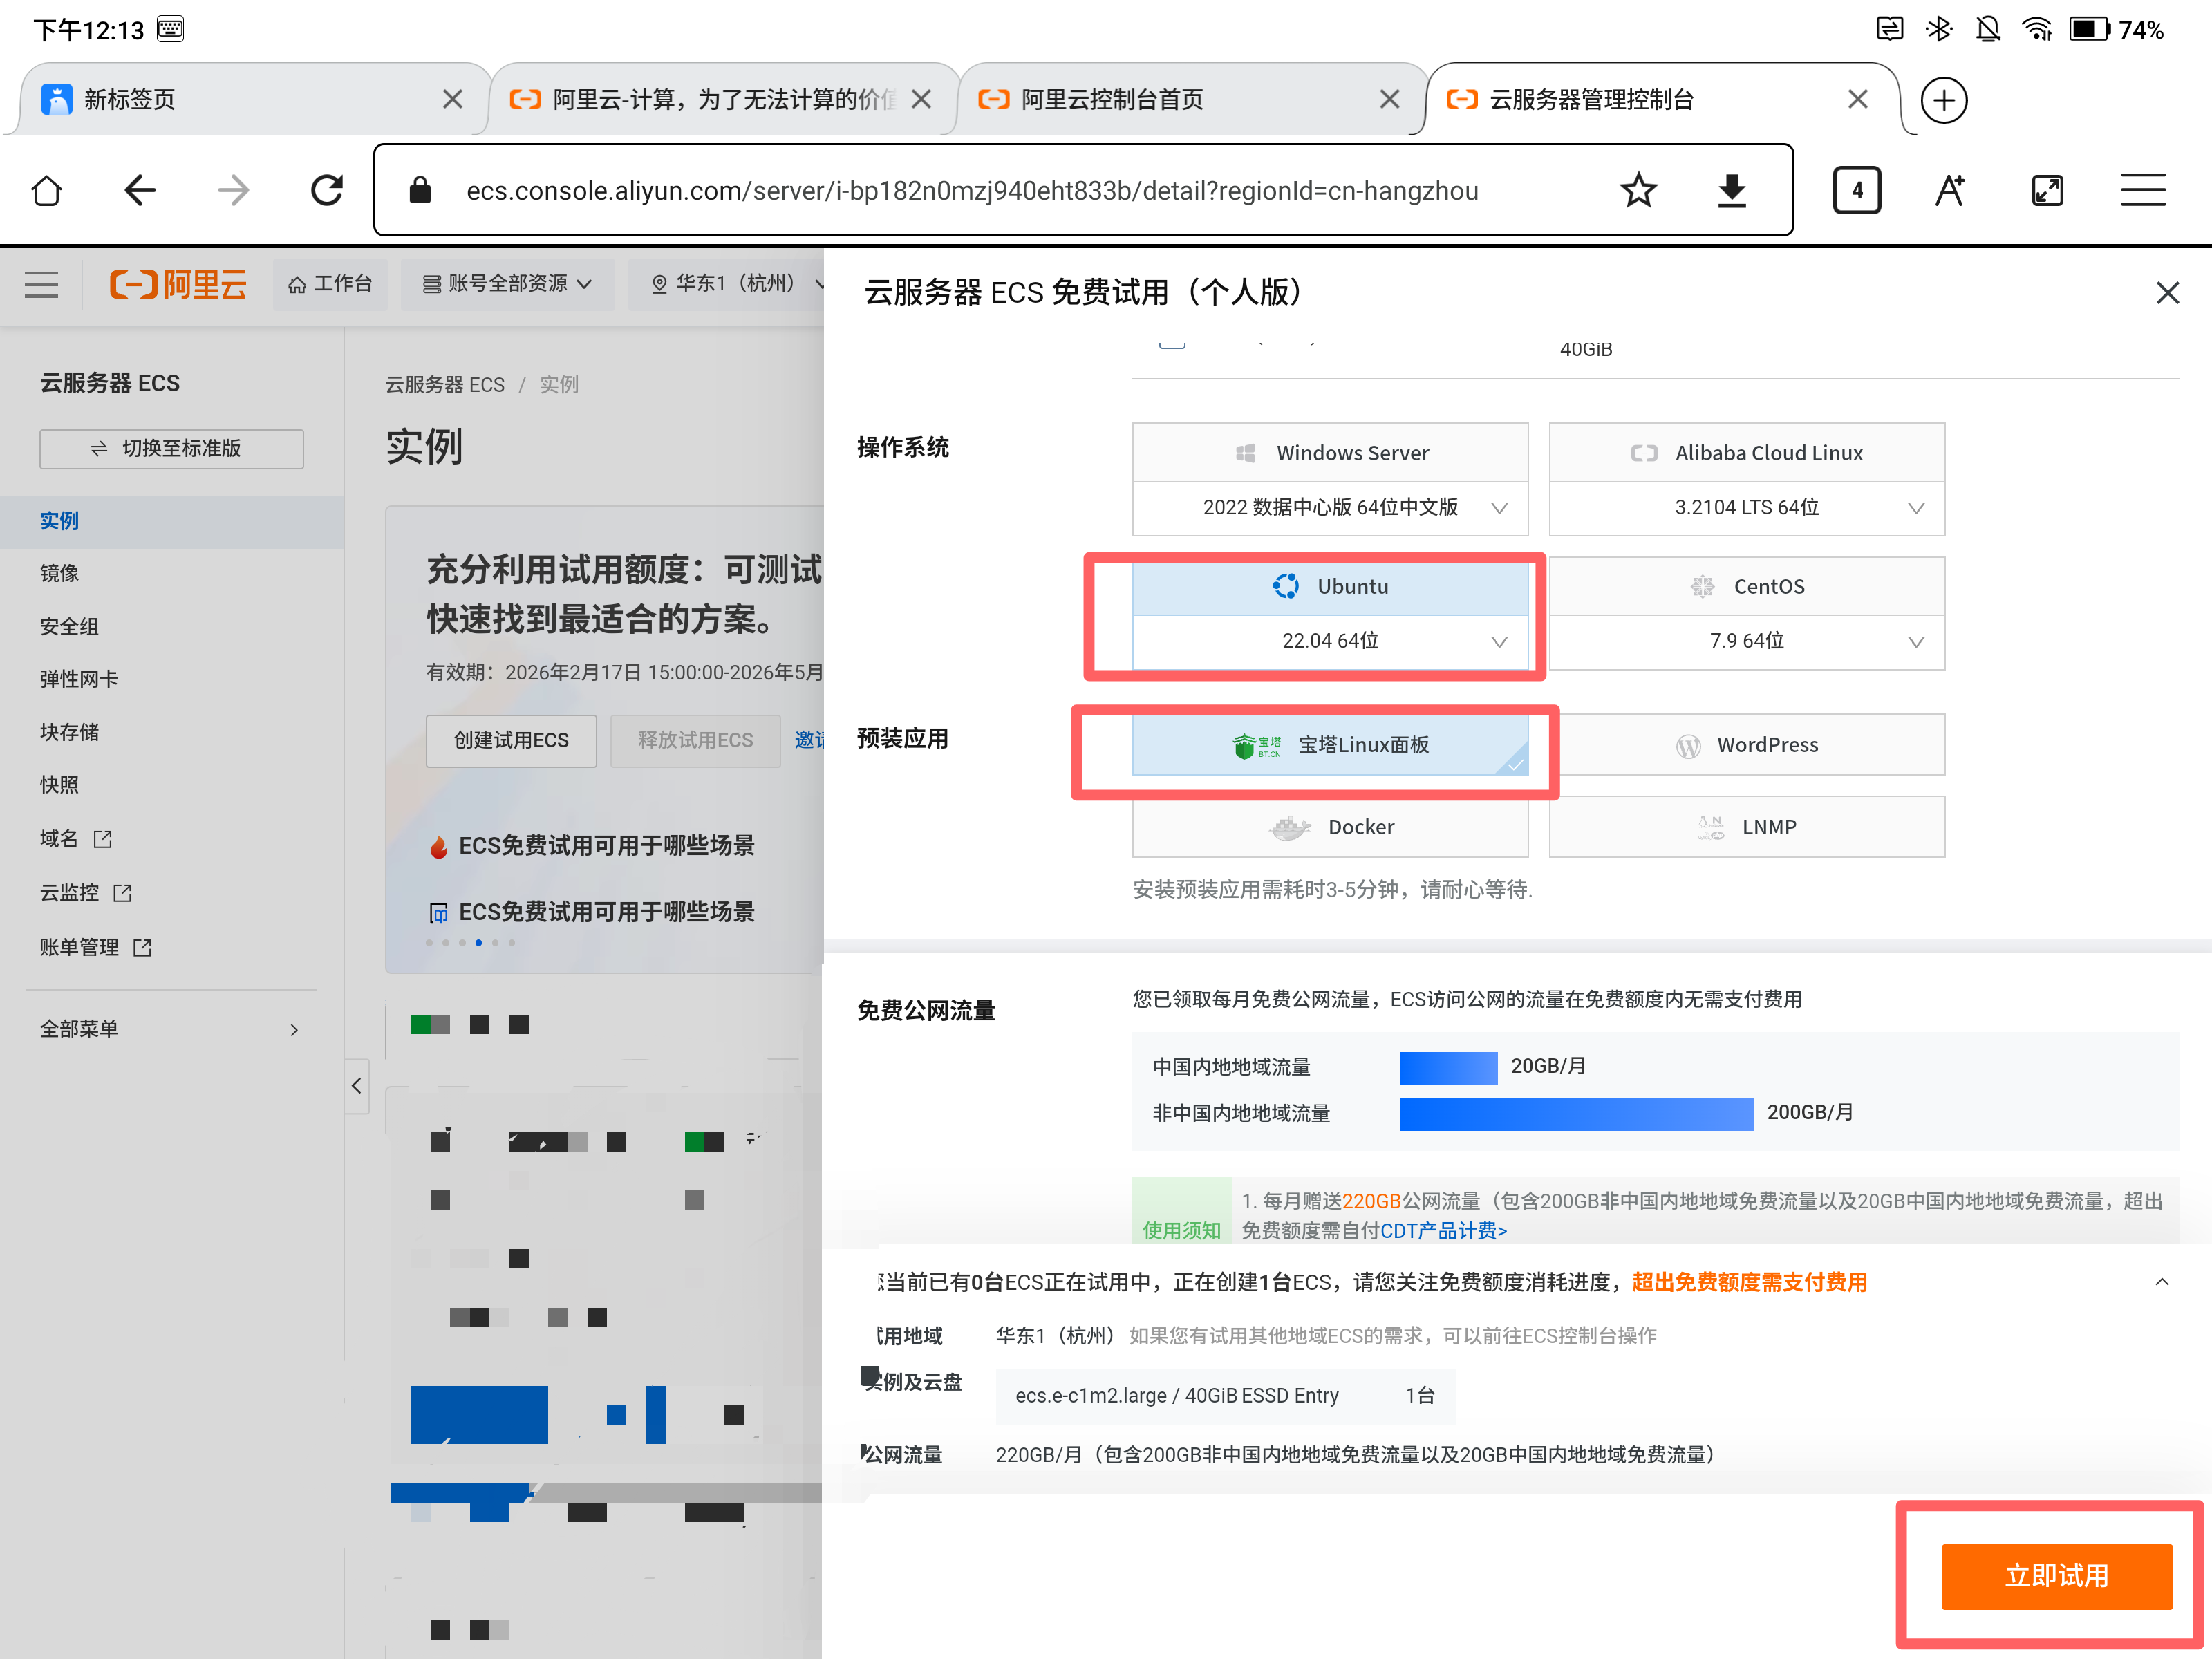Open the 镜像 section in sidebar
The height and width of the screenshot is (1659, 2212).
58,573
